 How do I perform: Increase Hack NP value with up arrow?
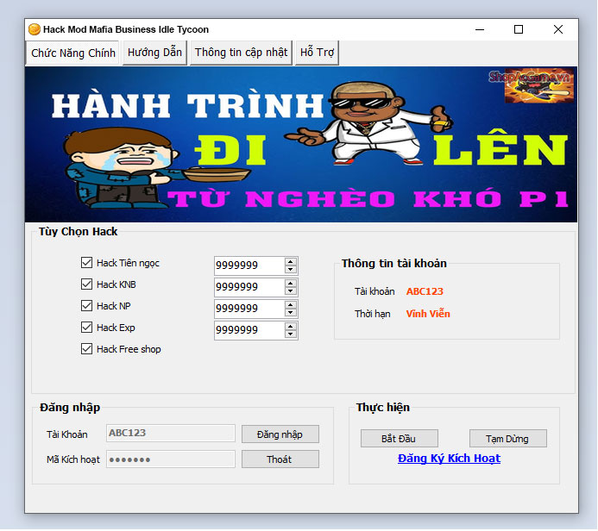291,304
